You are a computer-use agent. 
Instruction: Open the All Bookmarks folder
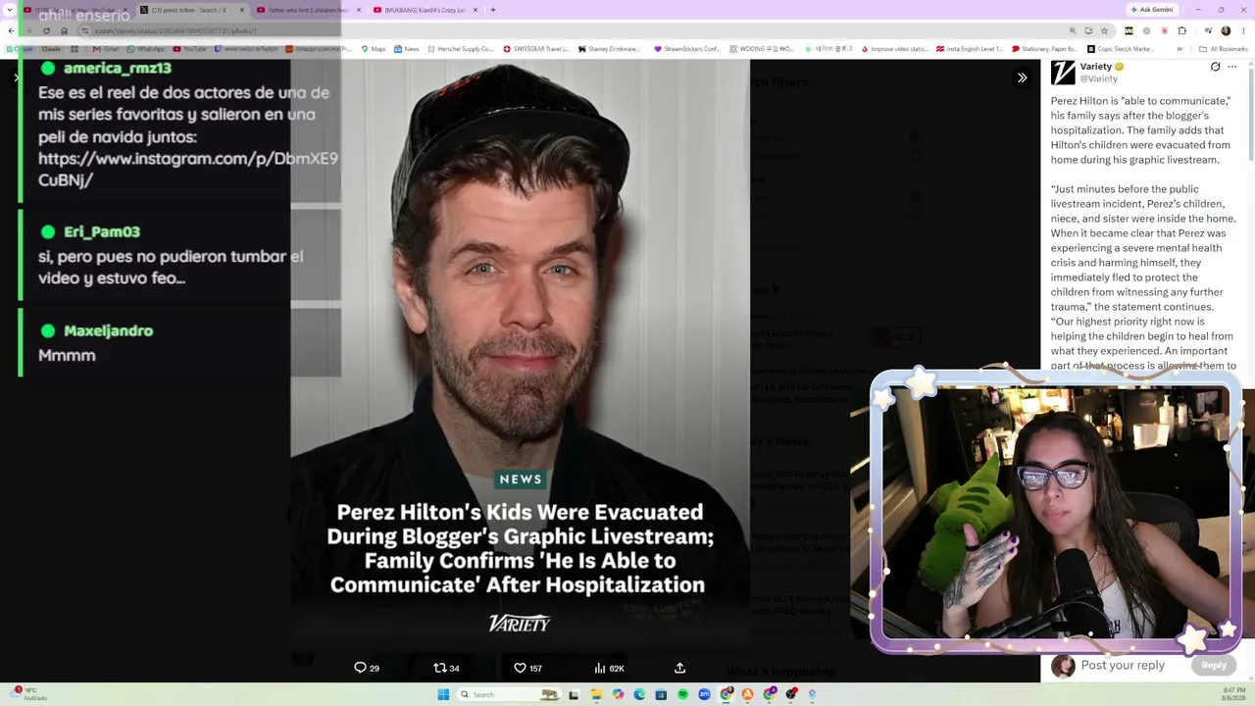pos(1224,48)
